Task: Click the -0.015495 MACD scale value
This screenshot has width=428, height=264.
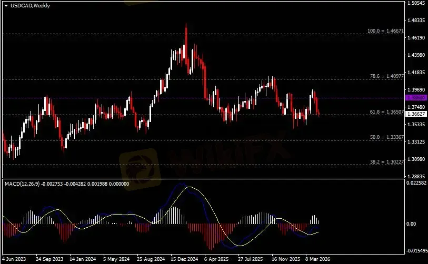Action: click(417, 251)
